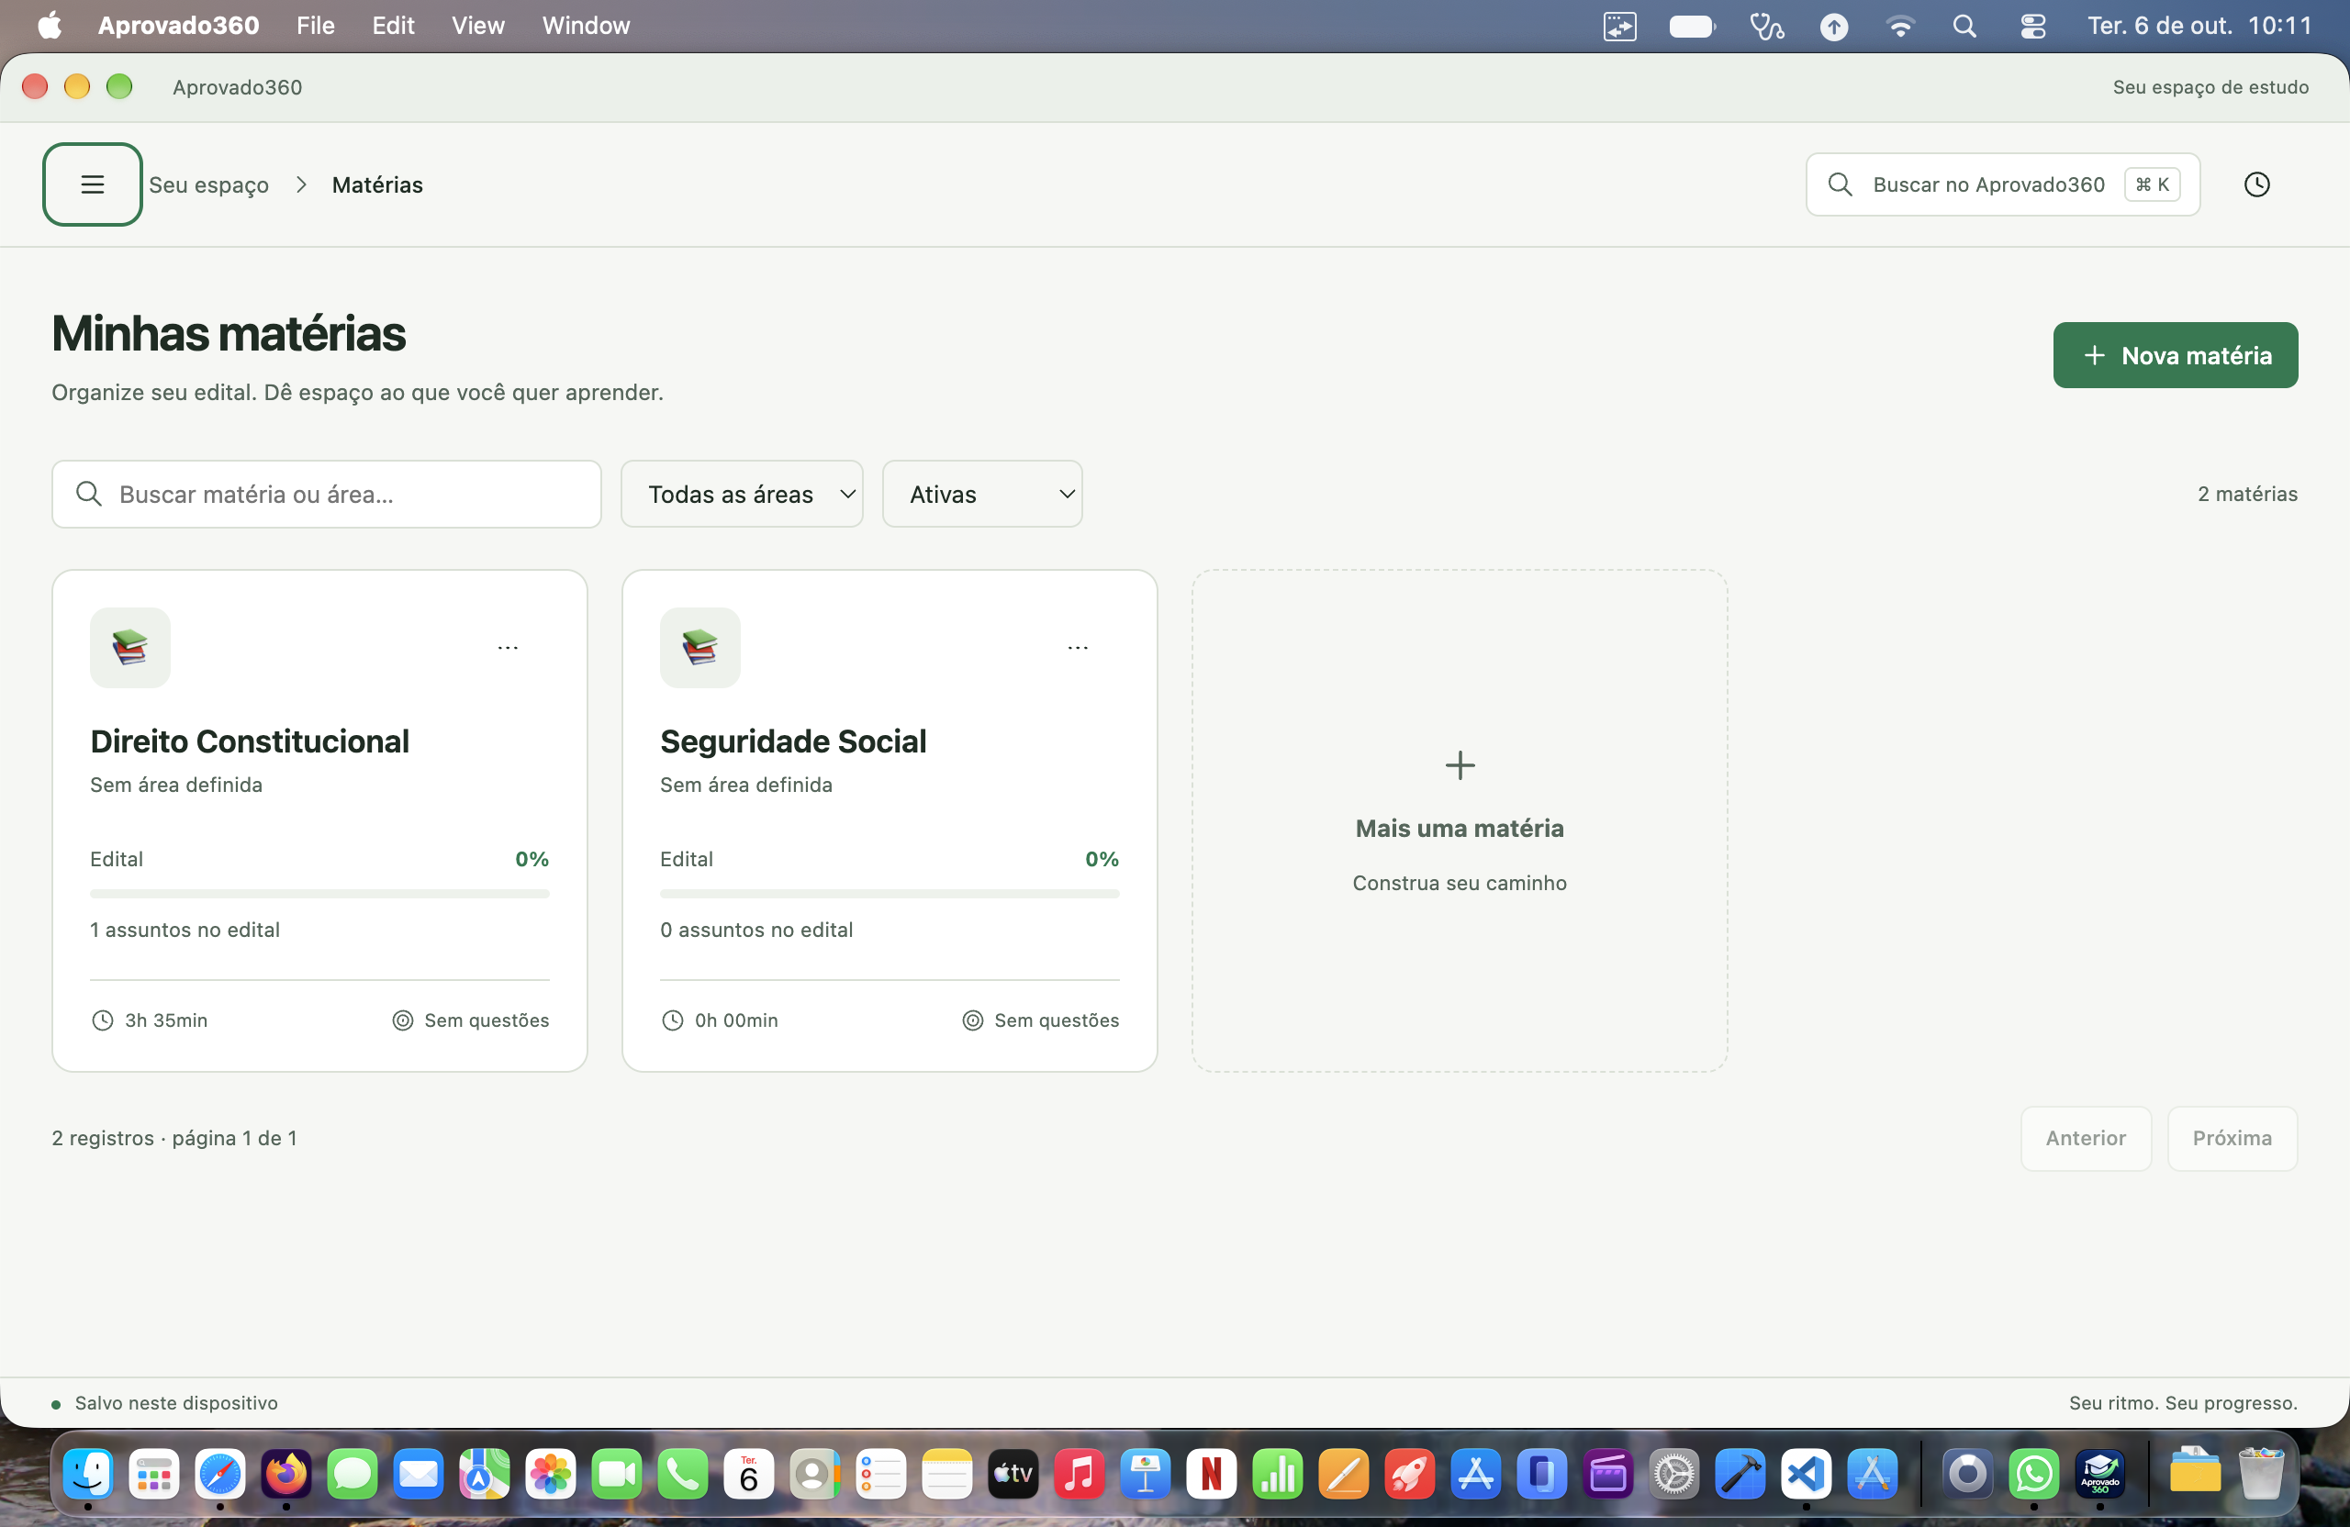The height and width of the screenshot is (1527, 2350).
Task: Open the Aprovado360 app in the Dock
Action: click(x=2099, y=1475)
